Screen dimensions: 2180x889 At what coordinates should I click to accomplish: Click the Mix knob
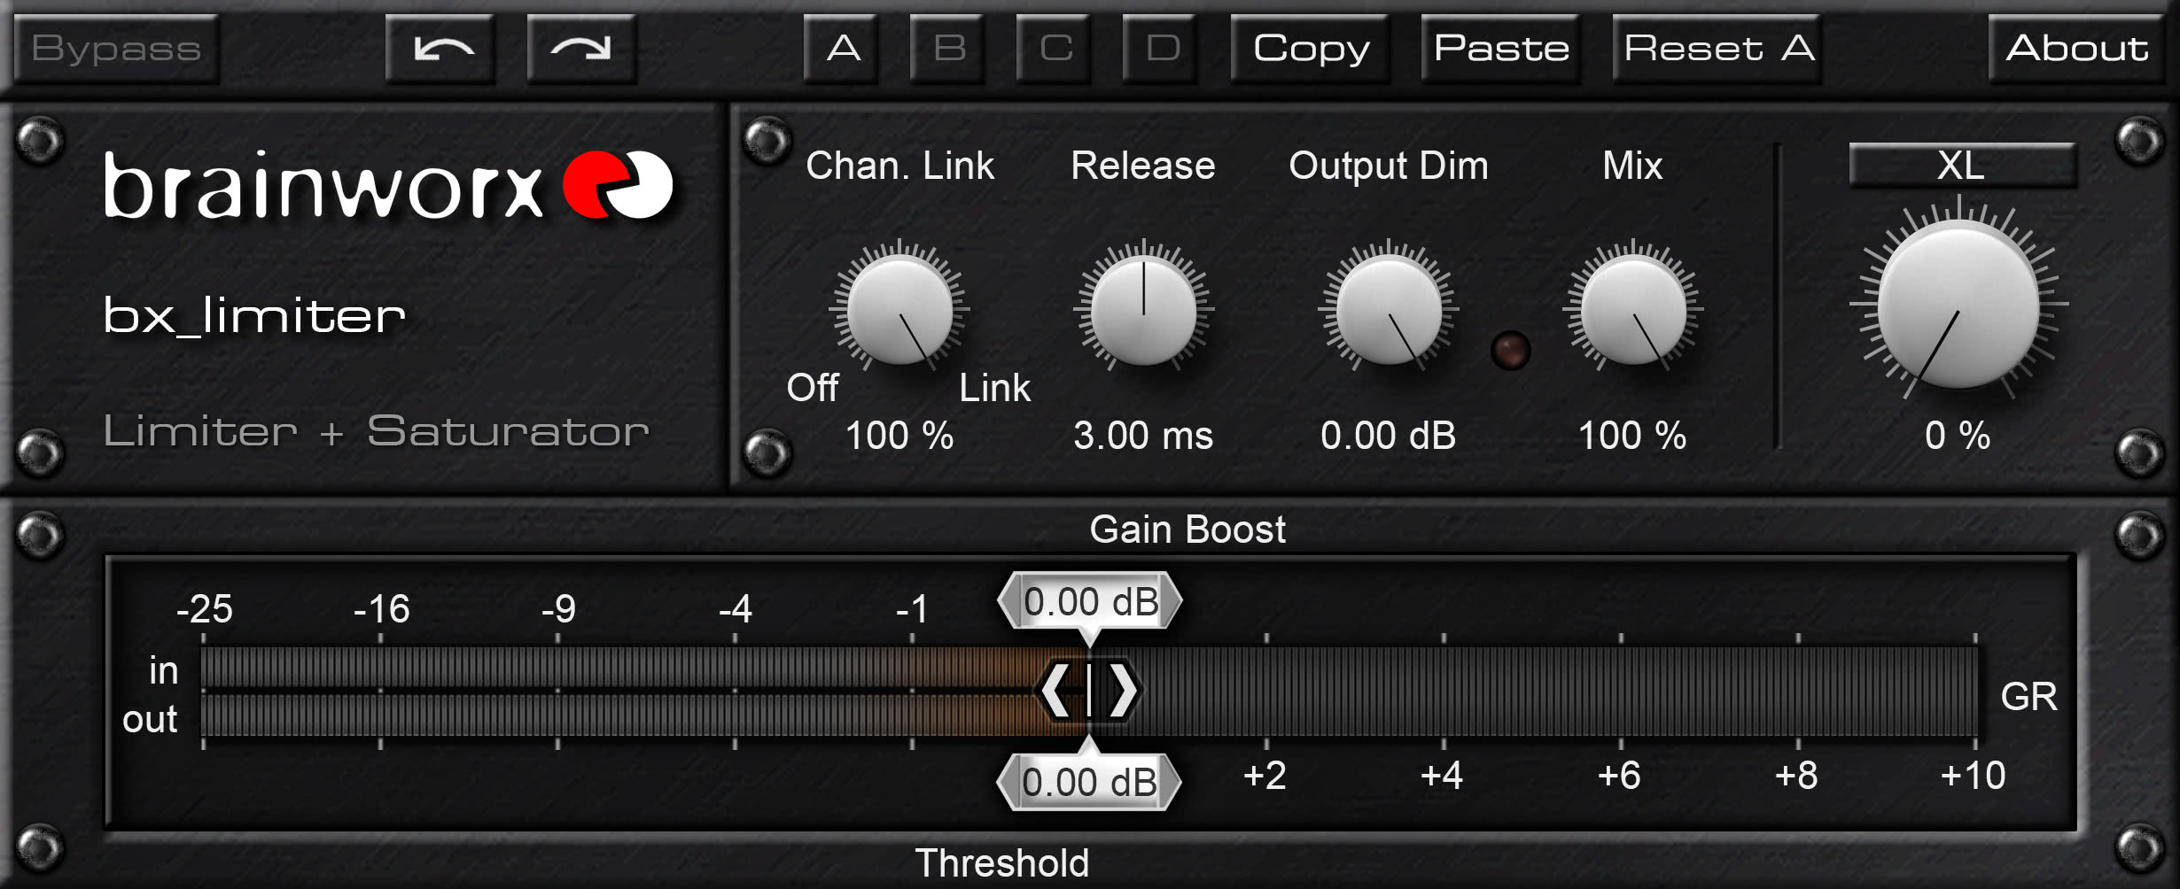coord(1632,309)
